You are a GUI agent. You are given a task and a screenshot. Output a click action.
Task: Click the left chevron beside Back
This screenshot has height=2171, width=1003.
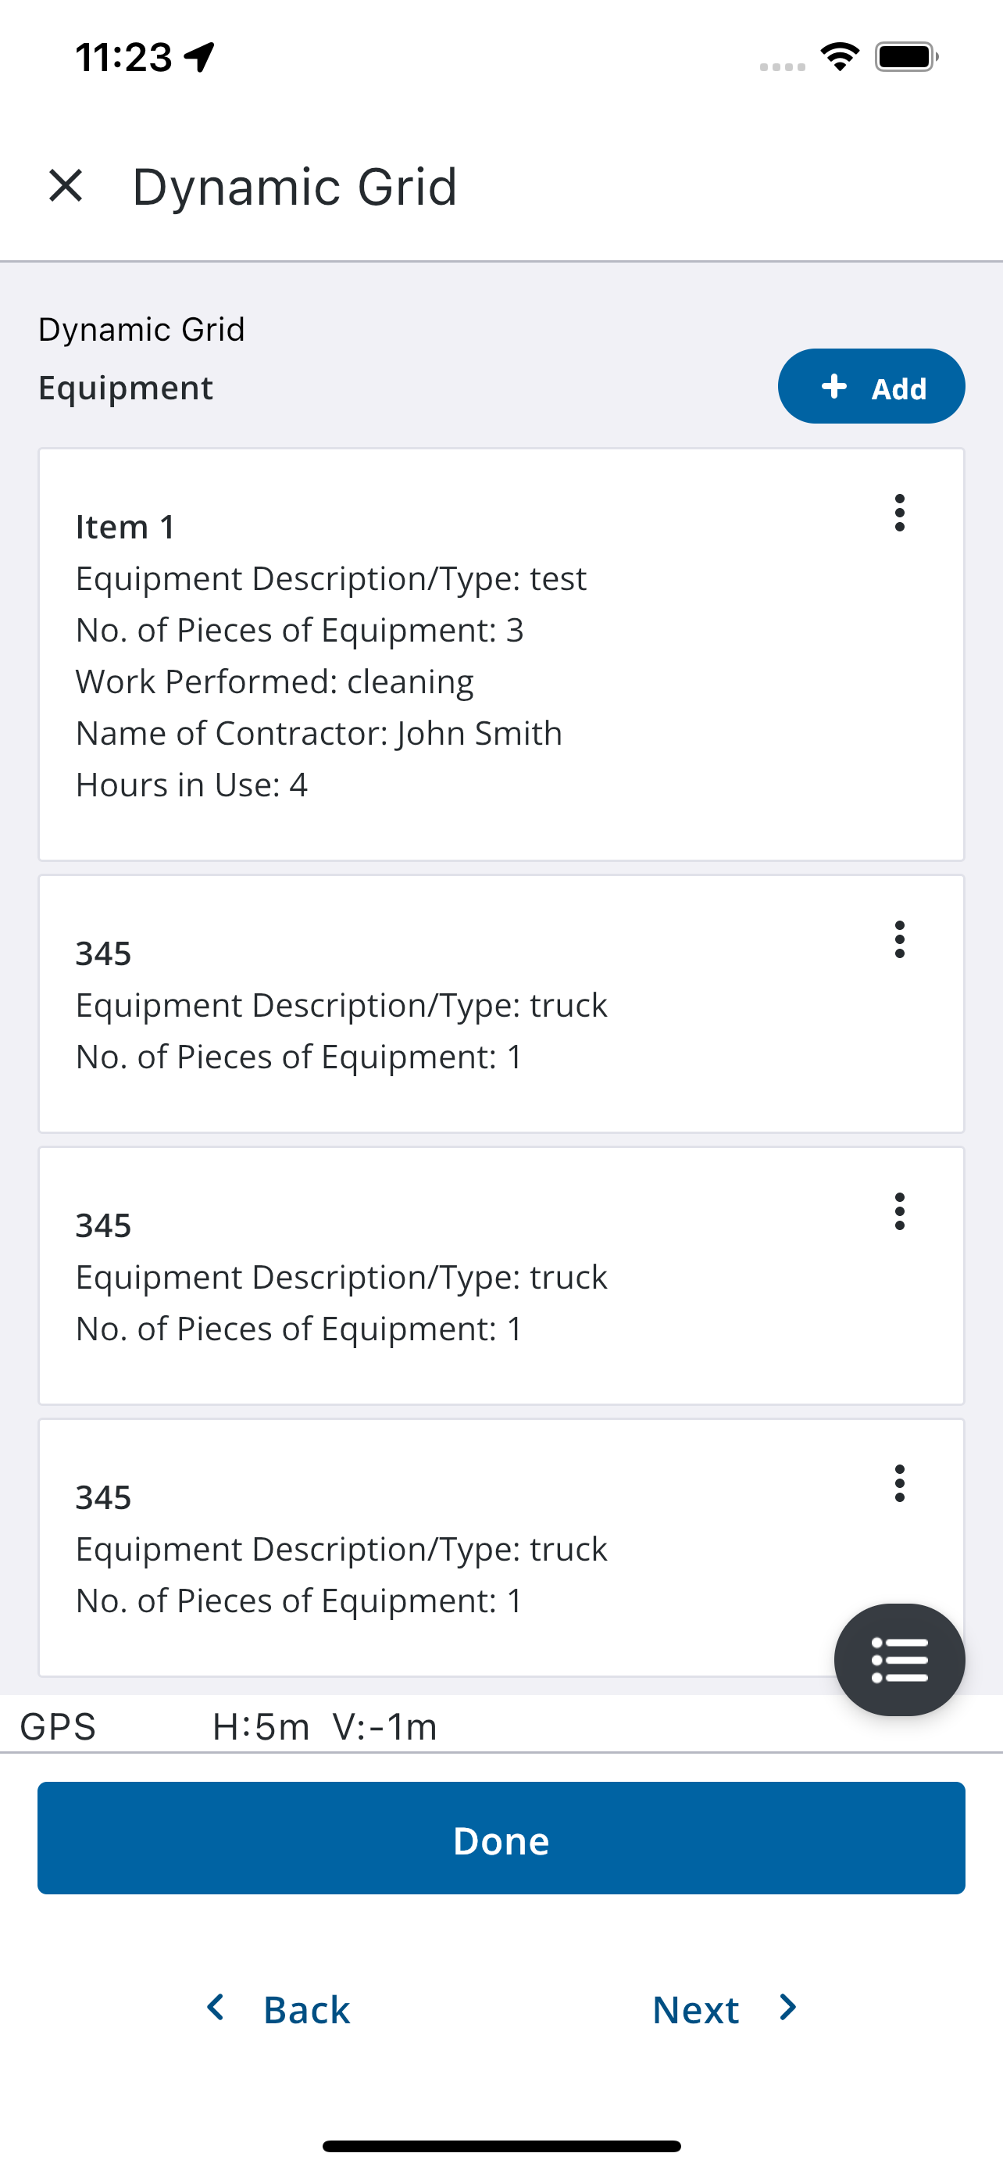click(x=216, y=2008)
